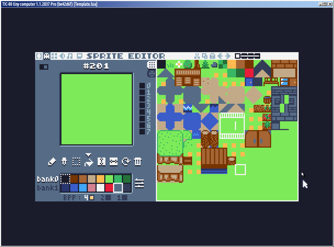Undo the last sprite edit
Viewport: 334px width, 247px height.
(x=220, y=56)
